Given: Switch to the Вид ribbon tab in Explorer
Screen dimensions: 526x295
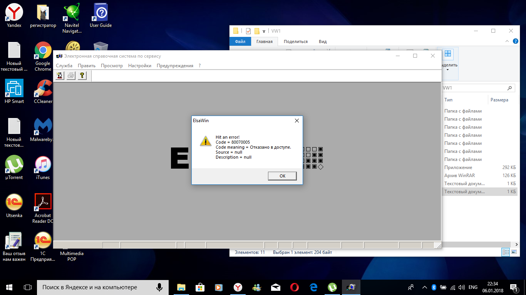Looking at the screenshot, I should [x=323, y=41].
